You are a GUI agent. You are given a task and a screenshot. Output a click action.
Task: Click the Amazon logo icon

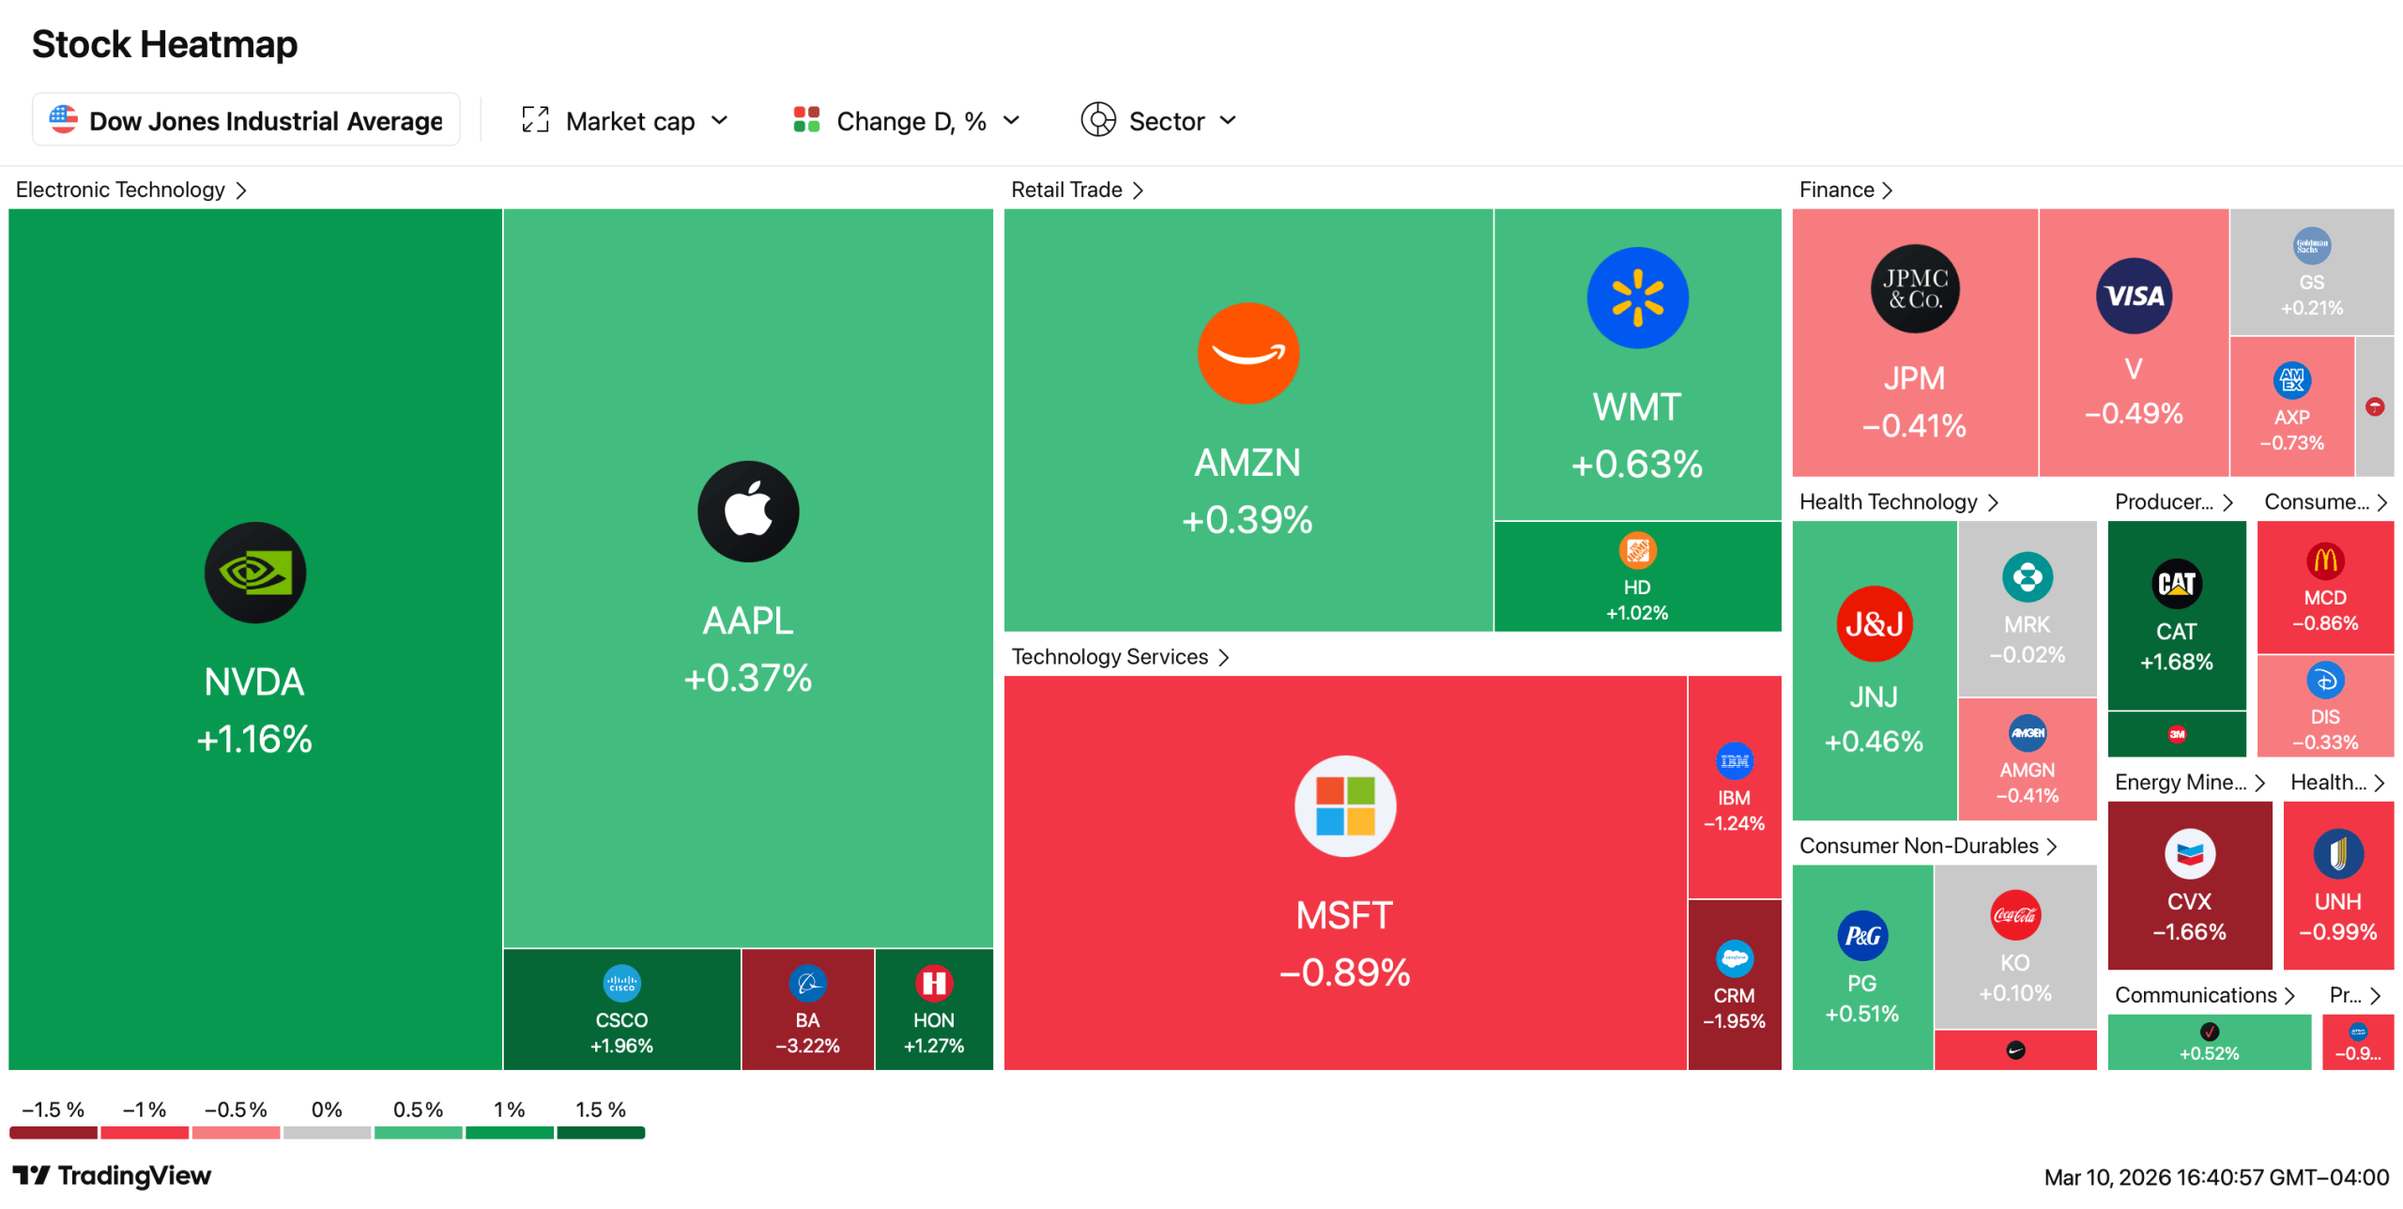coord(1247,354)
